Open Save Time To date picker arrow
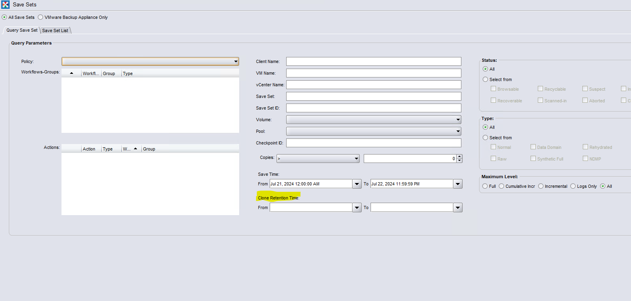The image size is (631, 301). point(458,184)
